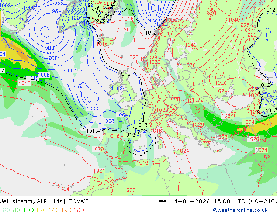277x214 pixels.
Task: Select the 60 kts legend value
Action: (7, 210)
